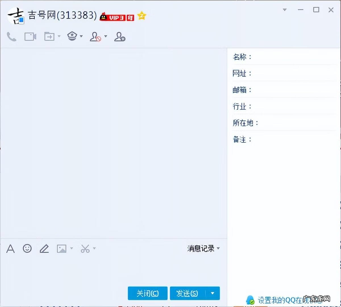Click the 关闭(C) button

[x=147, y=293]
